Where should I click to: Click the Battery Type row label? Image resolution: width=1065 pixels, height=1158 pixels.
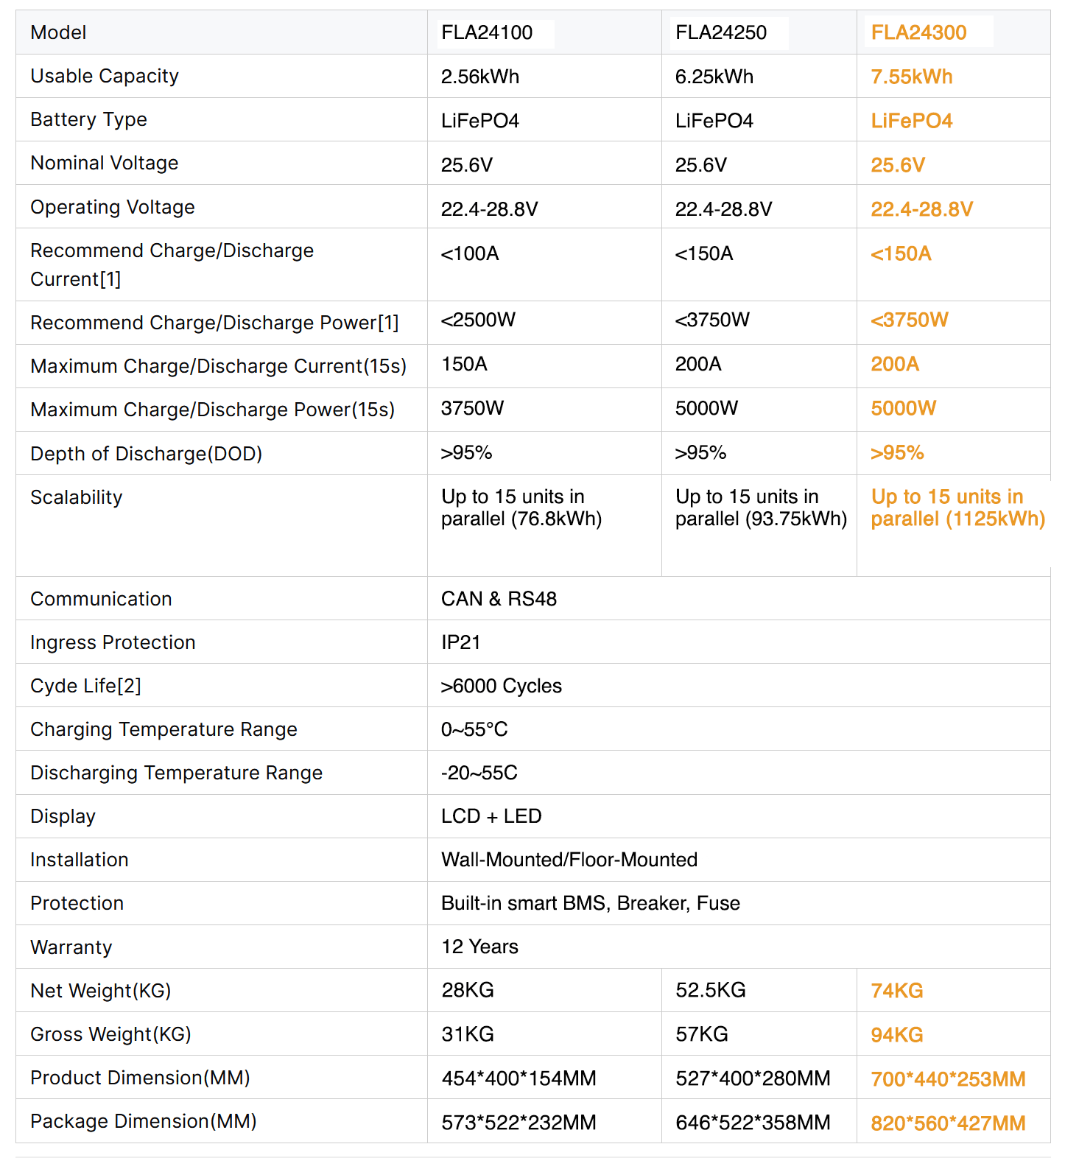coord(88,119)
